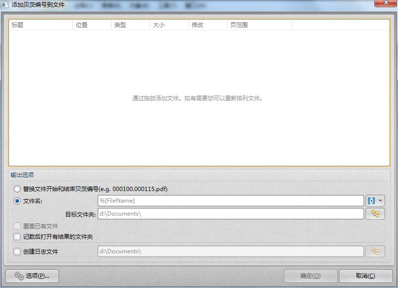The image size is (398, 288).
Task: Toggle the 覆盖已有文件 checkbox
Action: pyautogui.click(x=17, y=226)
